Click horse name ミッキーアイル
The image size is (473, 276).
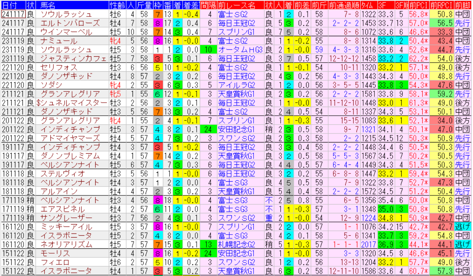pyautogui.click(x=66, y=227)
